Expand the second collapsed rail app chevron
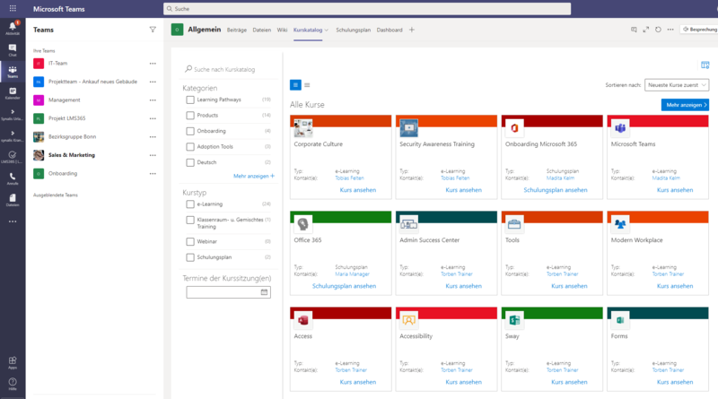 (13, 134)
